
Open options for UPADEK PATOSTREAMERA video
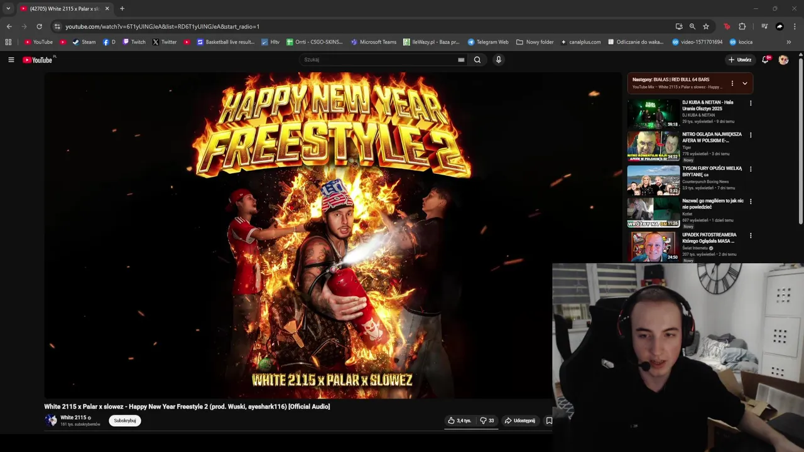[750, 235]
